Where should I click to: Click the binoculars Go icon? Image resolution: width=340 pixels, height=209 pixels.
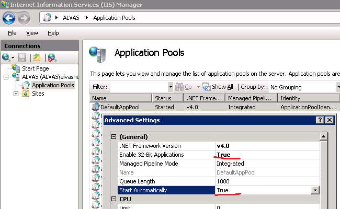click(179, 87)
